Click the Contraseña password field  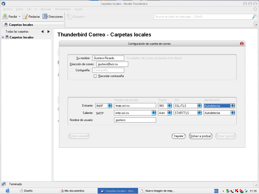point(108,70)
